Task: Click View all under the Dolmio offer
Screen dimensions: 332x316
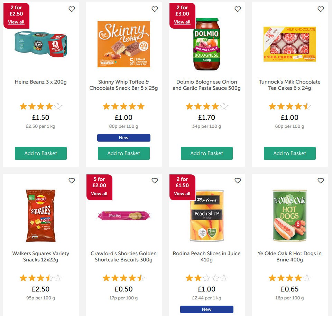Action: tap(182, 22)
